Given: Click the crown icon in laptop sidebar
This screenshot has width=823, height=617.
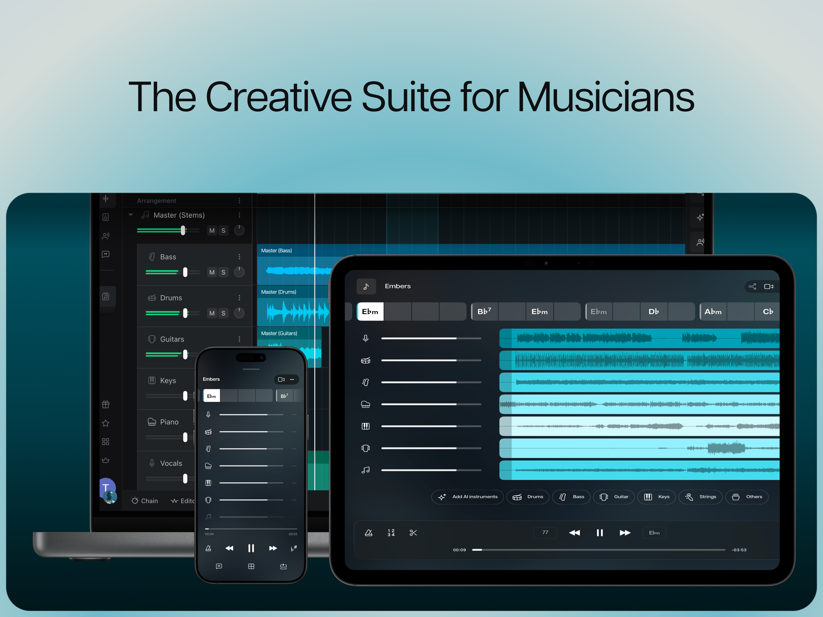Looking at the screenshot, I should click(x=106, y=460).
